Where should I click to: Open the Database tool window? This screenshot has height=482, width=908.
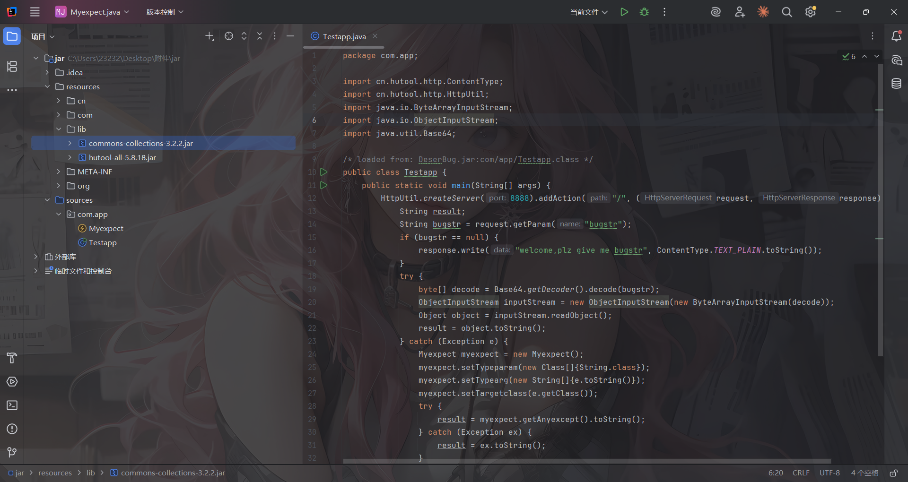coord(896,84)
